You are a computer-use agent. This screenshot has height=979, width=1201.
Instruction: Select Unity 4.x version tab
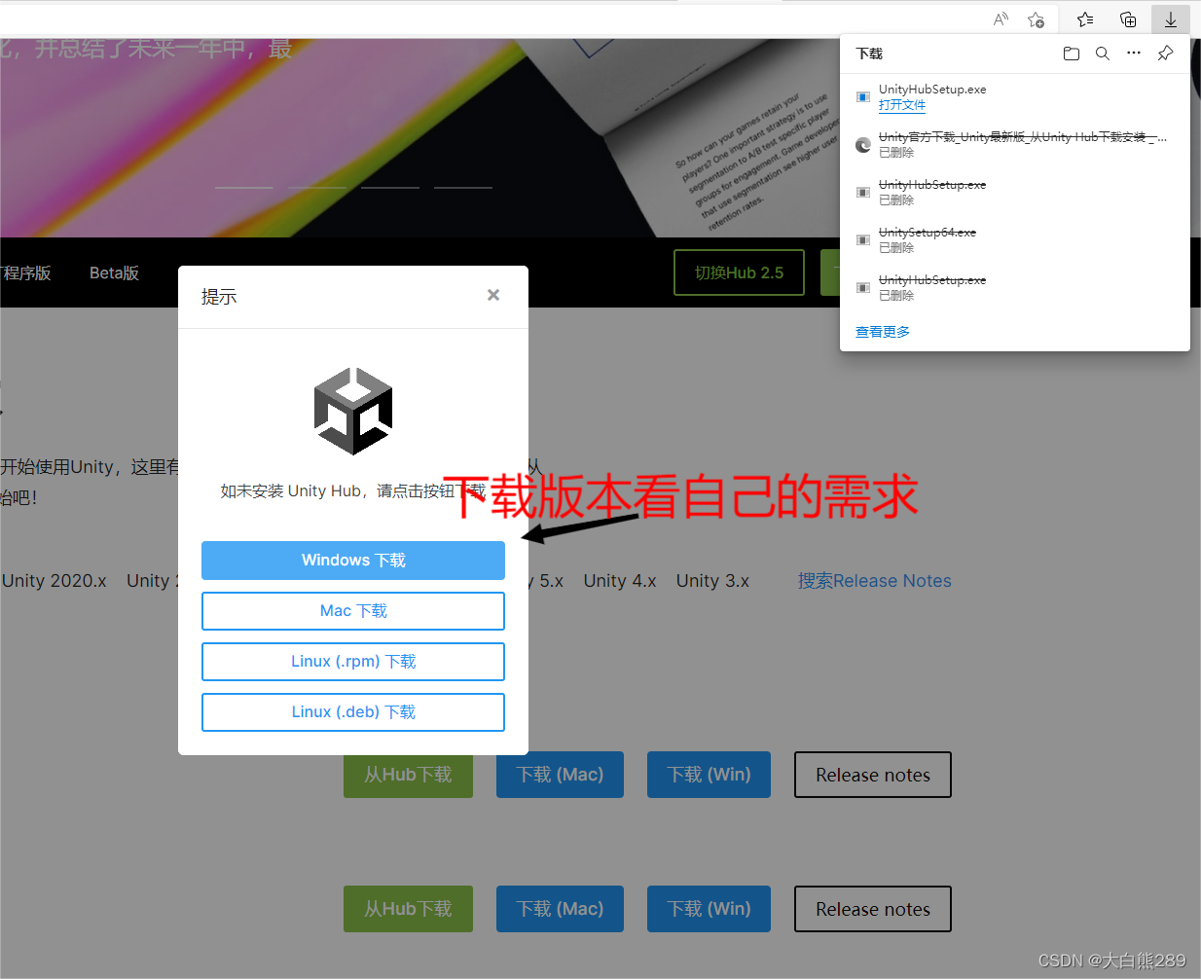pyautogui.click(x=620, y=581)
